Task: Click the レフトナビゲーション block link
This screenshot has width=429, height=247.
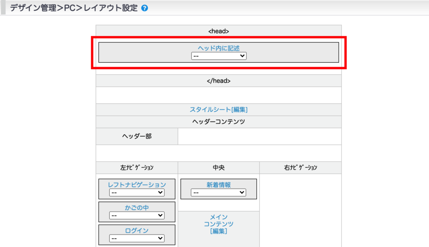Action: click(x=137, y=185)
